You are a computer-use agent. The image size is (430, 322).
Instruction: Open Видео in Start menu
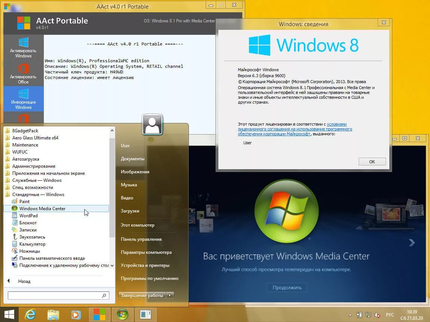click(127, 198)
